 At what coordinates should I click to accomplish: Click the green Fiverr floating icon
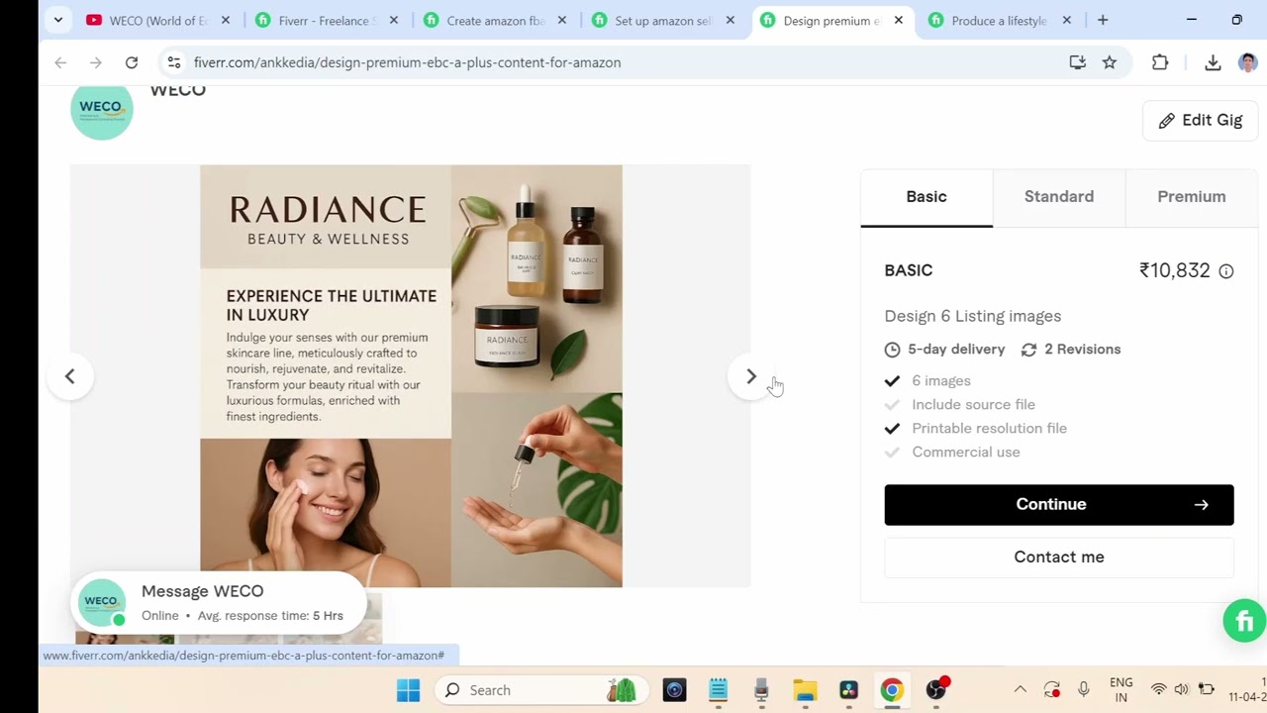1244,621
